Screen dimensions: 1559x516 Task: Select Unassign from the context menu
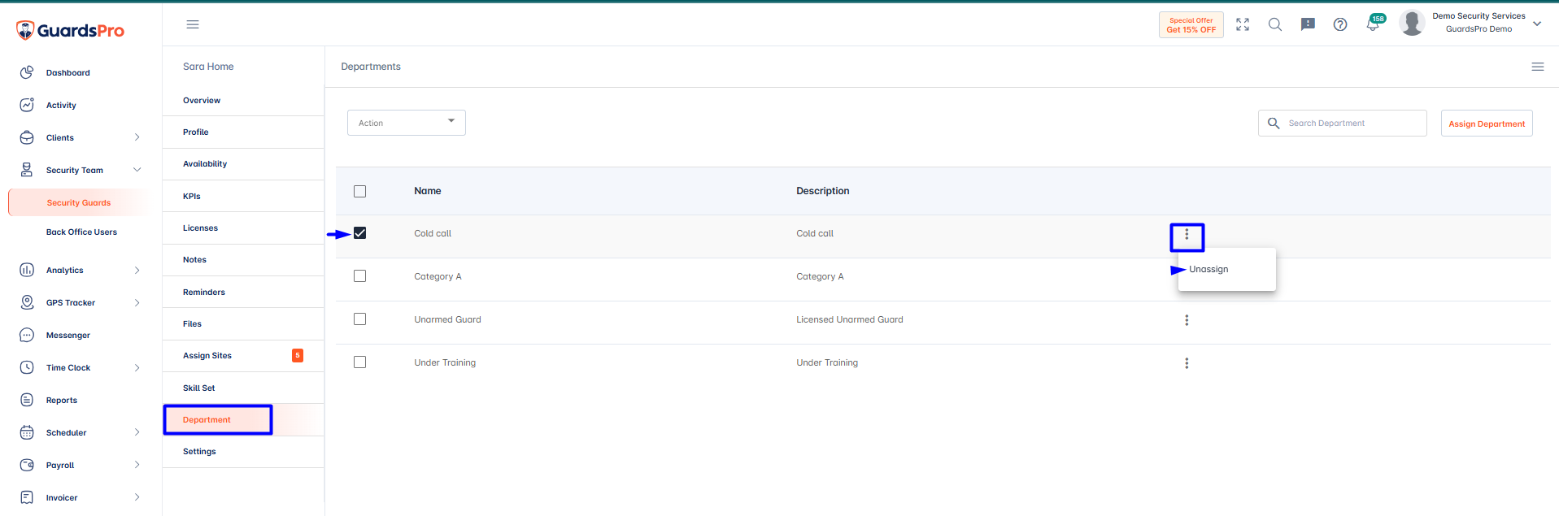(1208, 269)
